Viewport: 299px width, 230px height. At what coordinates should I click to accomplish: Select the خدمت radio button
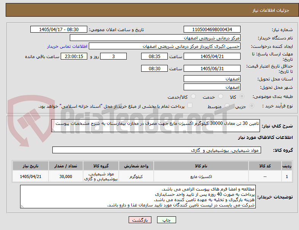point(220,96)
